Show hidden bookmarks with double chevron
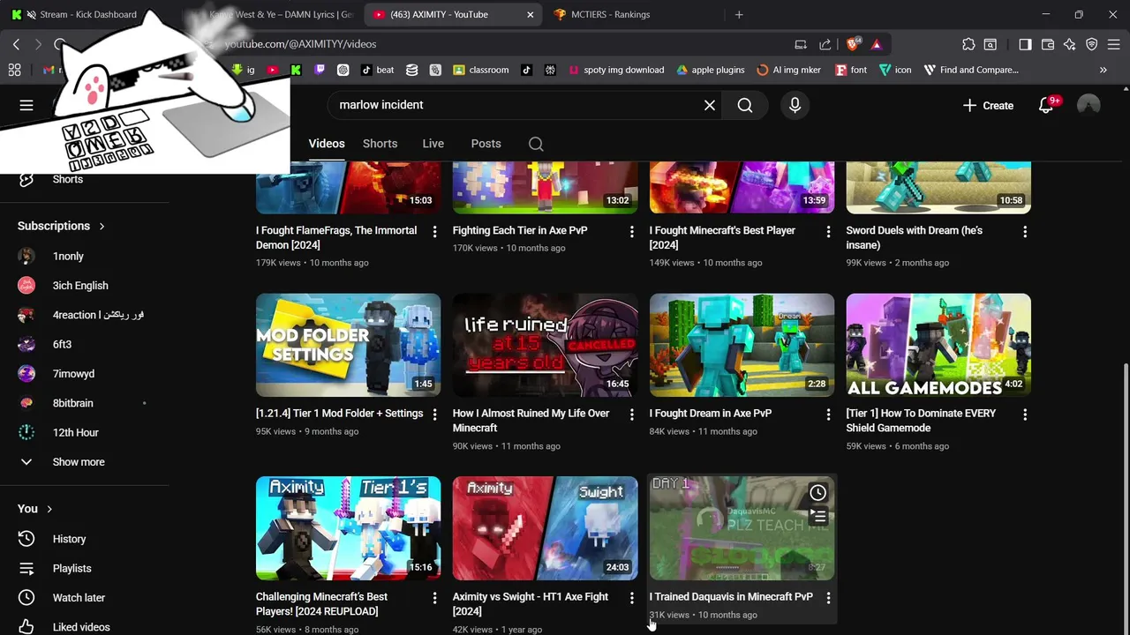The image size is (1130, 635). (x=1103, y=70)
